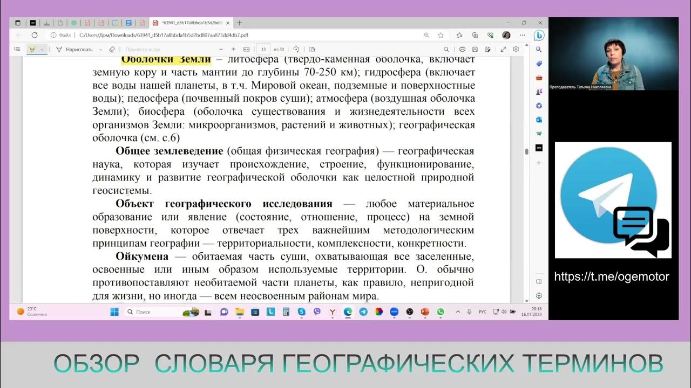Open Viber from the taskbar

317,311
